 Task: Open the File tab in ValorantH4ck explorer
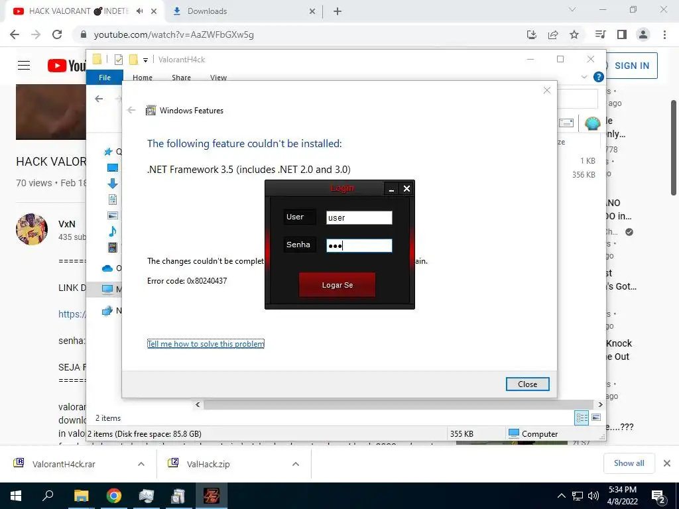[x=105, y=77]
